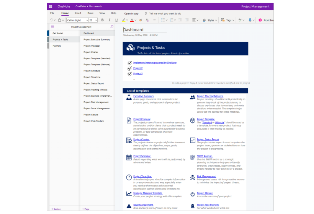The image size is (314, 214).
Task: Click Tell me what you want to do box
Action: (163, 14)
